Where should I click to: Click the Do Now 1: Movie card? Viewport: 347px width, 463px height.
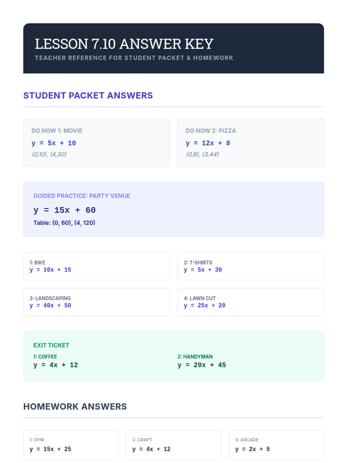(96, 142)
